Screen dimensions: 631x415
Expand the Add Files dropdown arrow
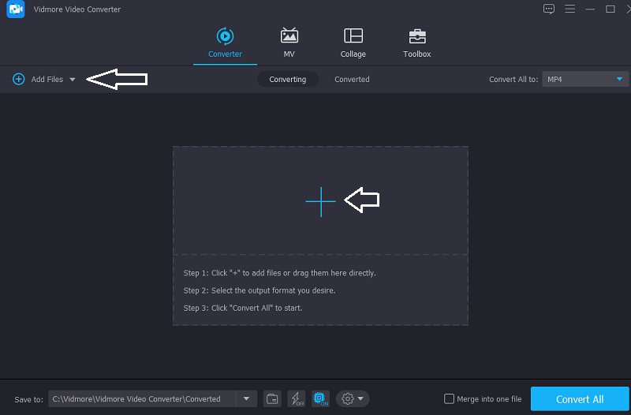[72, 80]
